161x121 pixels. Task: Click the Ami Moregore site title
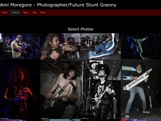tap(58, 5)
